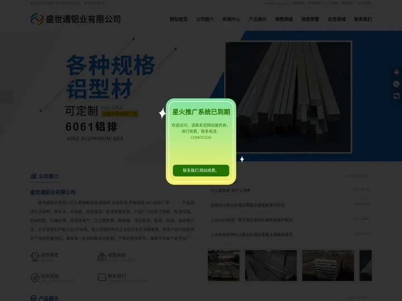Open the 联系我们 navigation menu item
Viewport: 402px width, 301px height.
point(362,19)
